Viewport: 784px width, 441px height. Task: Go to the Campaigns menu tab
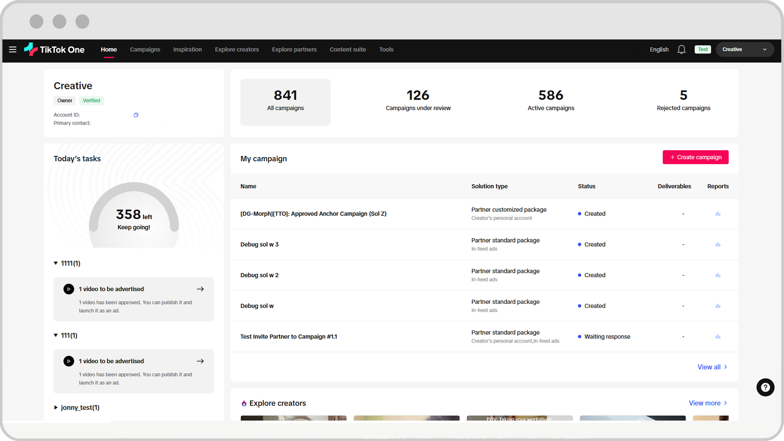(145, 49)
